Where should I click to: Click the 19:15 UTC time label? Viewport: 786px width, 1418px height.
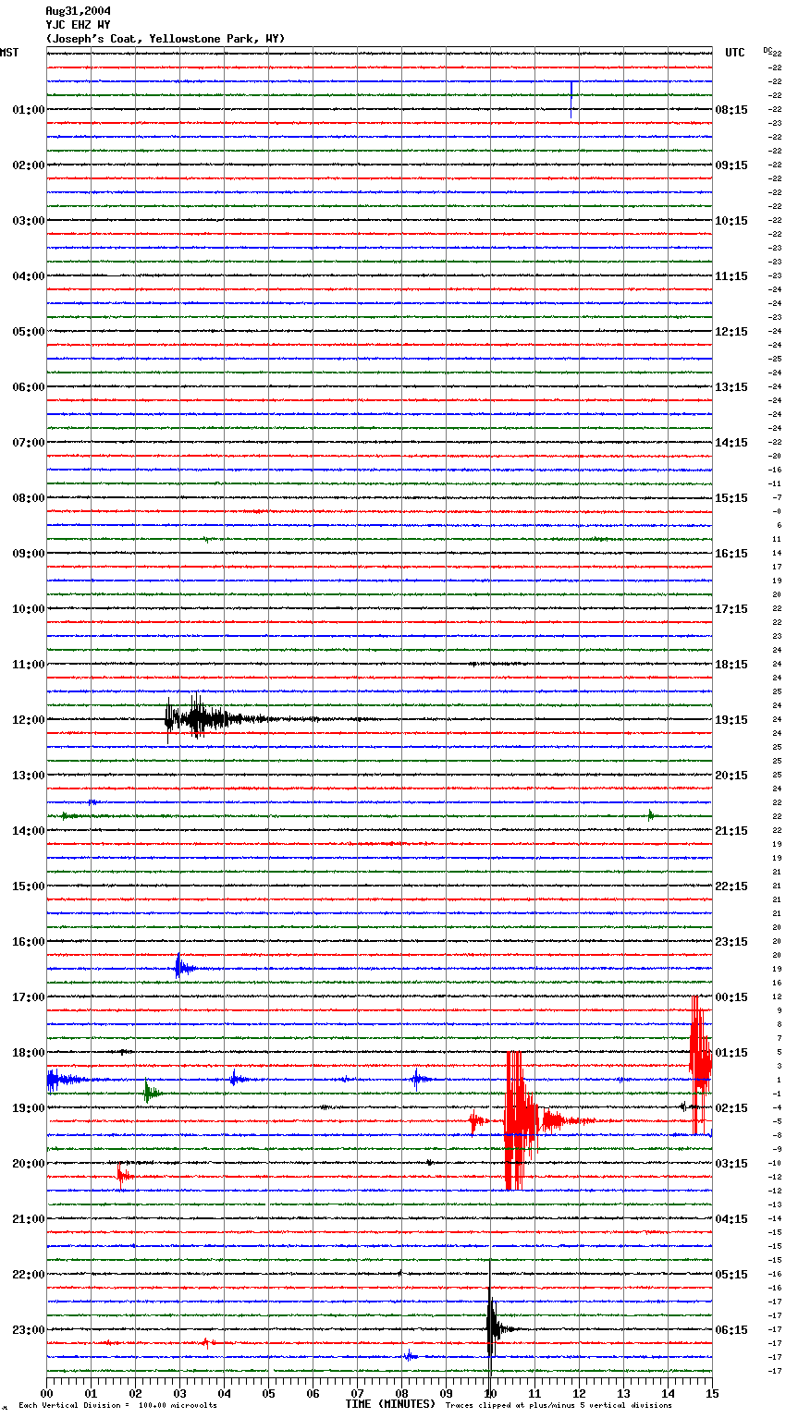(x=731, y=719)
